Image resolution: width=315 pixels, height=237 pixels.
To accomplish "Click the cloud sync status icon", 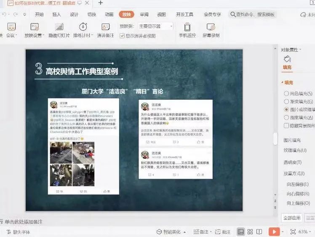I will (303, 15).
